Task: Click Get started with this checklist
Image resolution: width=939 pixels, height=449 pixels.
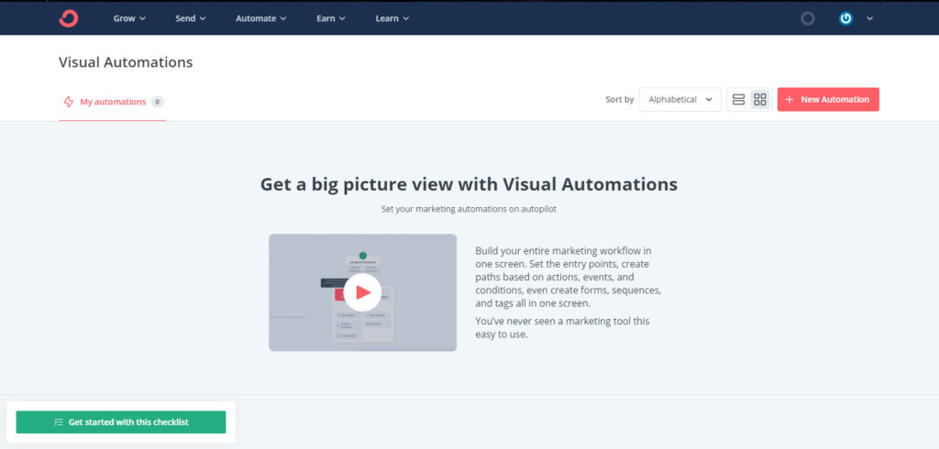Action: 127,422
